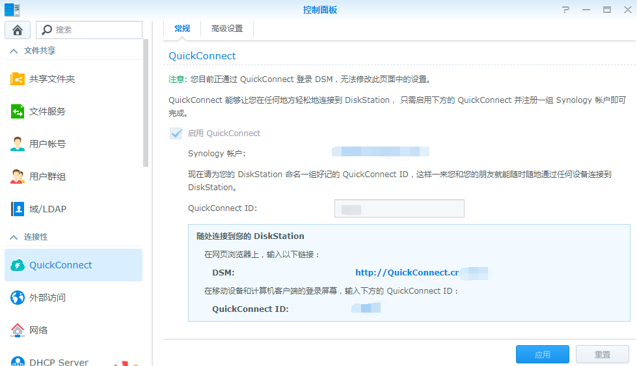Collapse the 文件共享 section
Viewport: 637px width, 366px height.
[14, 51]
